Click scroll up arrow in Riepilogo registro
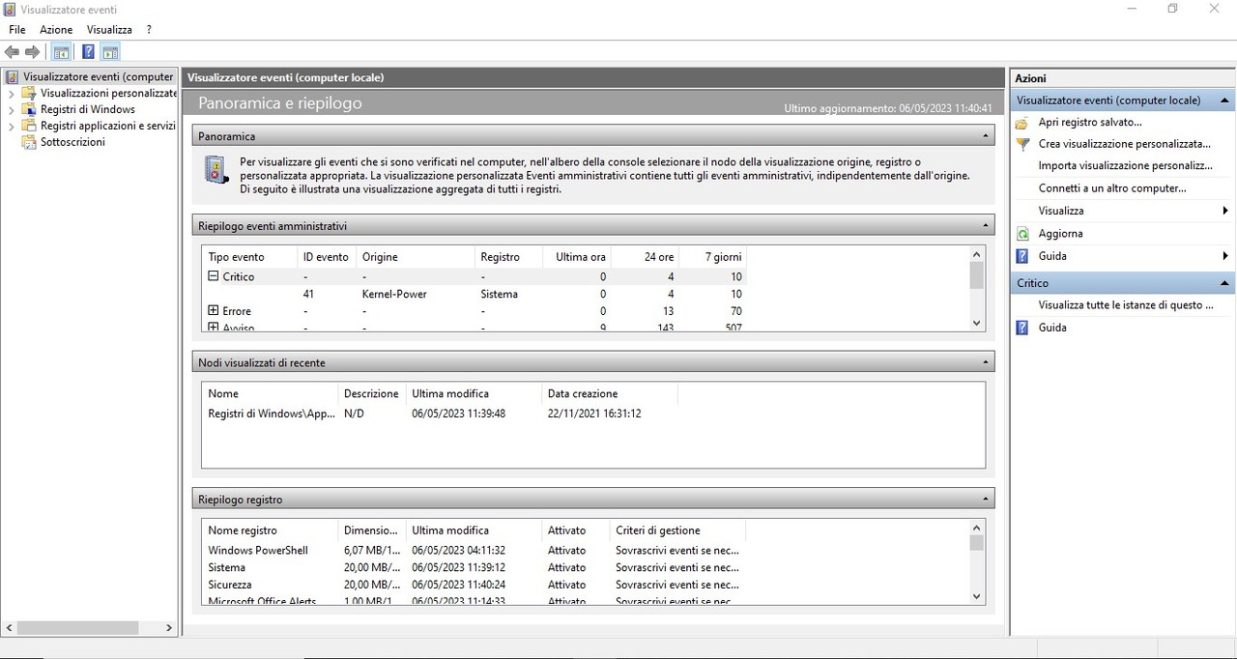The image size is (1237, 659). coord(976,528)
